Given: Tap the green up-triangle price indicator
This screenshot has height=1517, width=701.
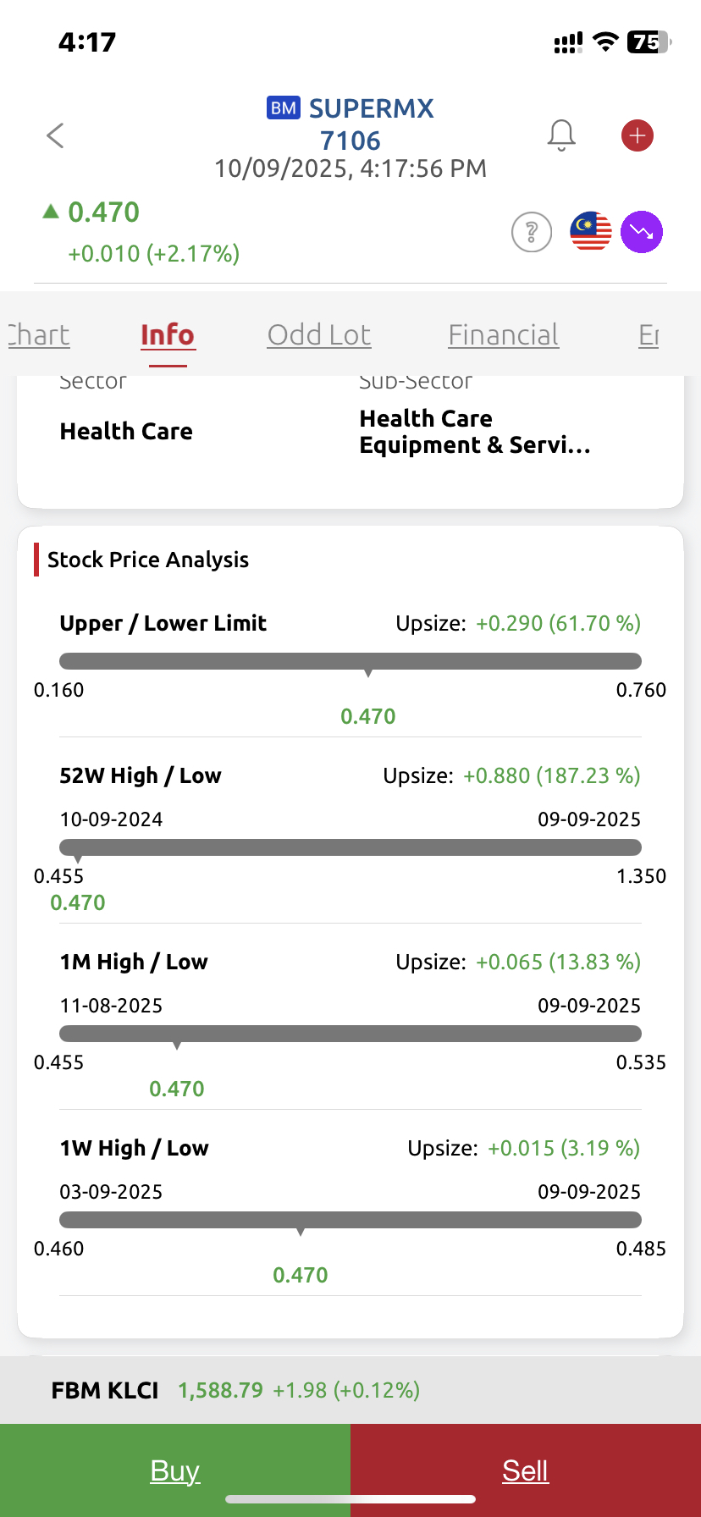Looking at the screenshot, I should click(51, 212).
